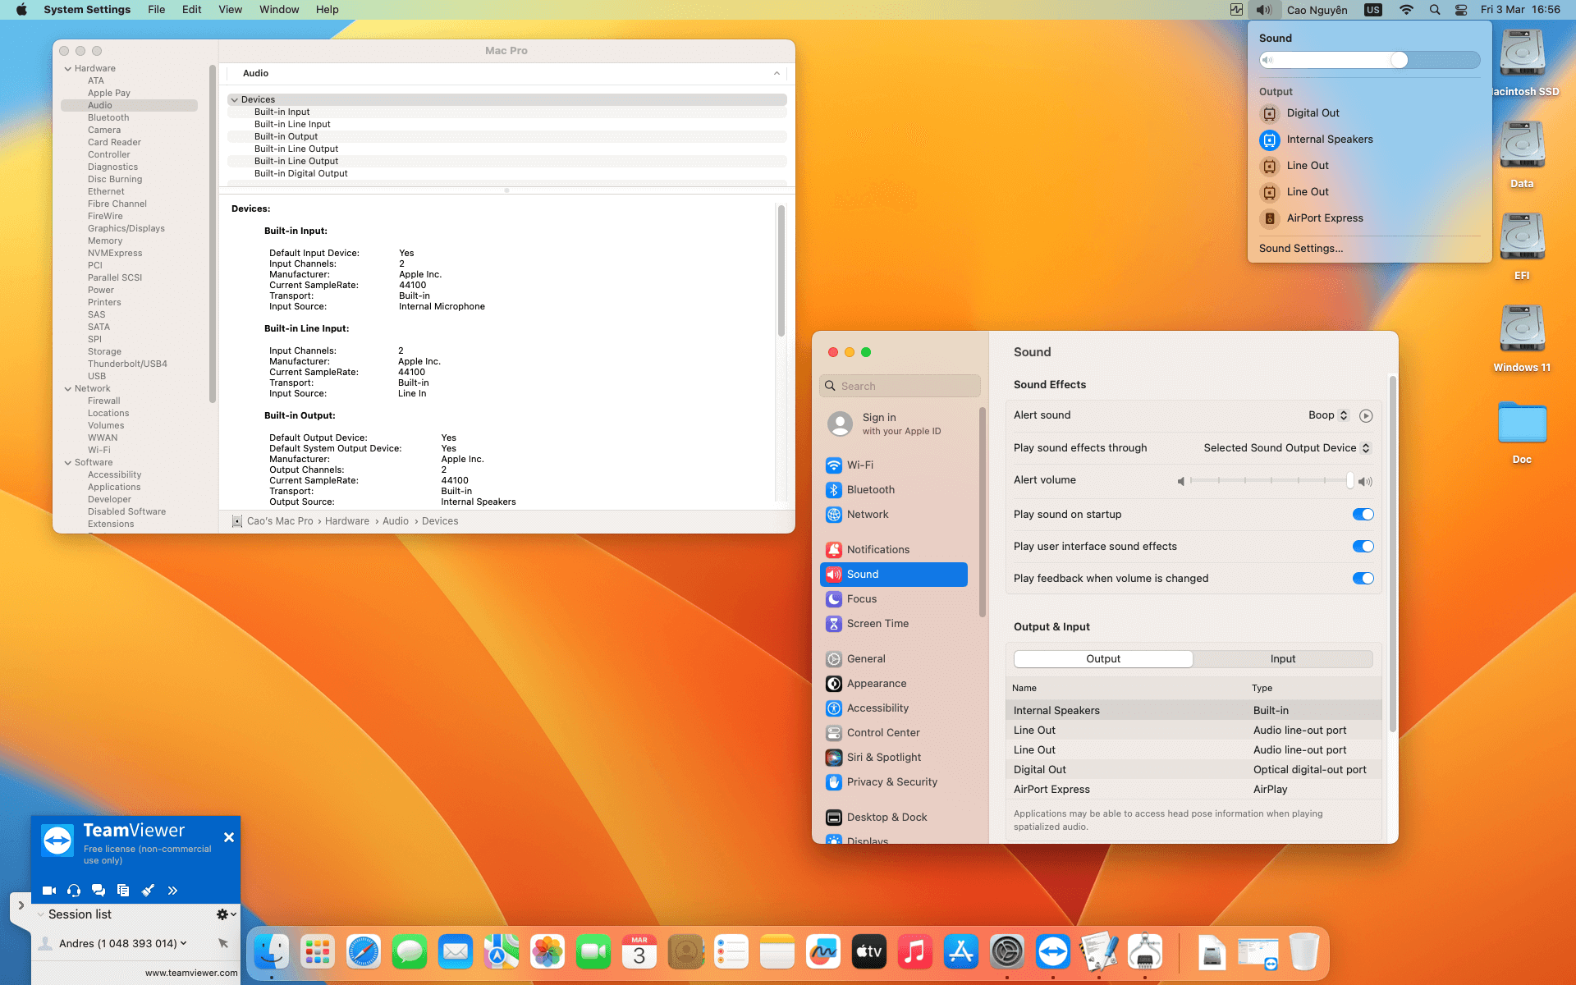Collapse Hardware tree in System Information
This screenshot has width=1576, height=985.
point(68,68)
